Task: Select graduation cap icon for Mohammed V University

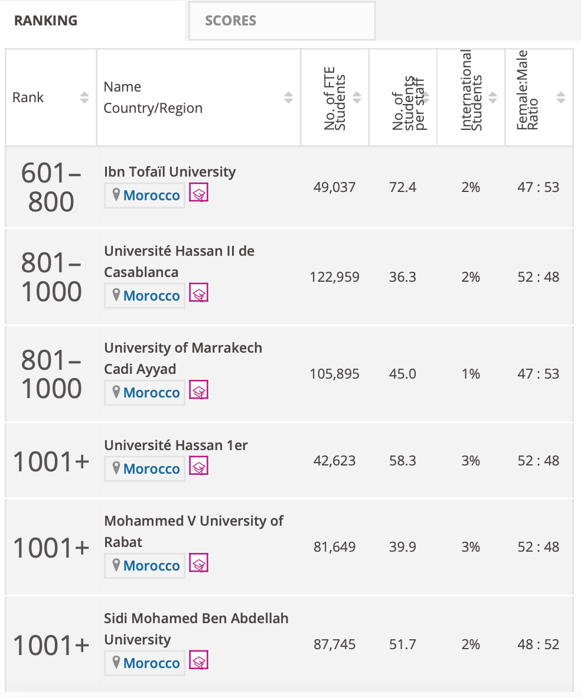Action: coord(198,564)
